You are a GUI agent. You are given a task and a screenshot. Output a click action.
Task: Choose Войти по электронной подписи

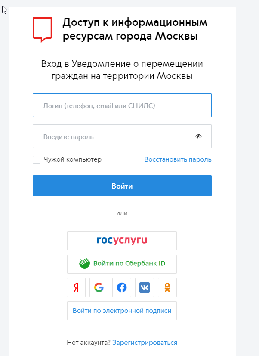click(x=122, y=311)
